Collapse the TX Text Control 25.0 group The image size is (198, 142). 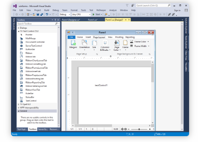coord(18,31)
